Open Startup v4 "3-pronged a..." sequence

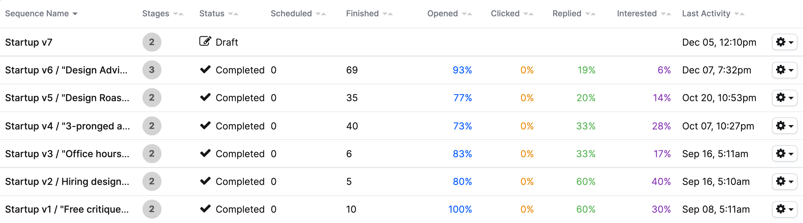click(x=67, y=126)
